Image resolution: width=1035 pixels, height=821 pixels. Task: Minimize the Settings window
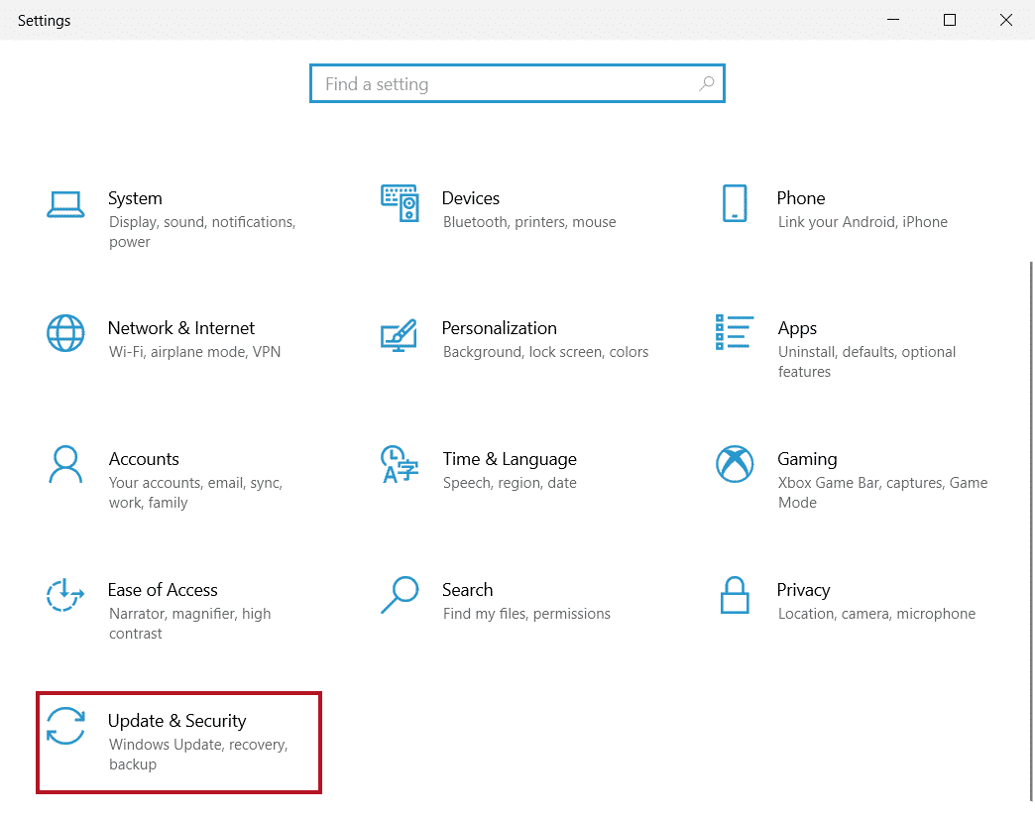tap(893, 20)
